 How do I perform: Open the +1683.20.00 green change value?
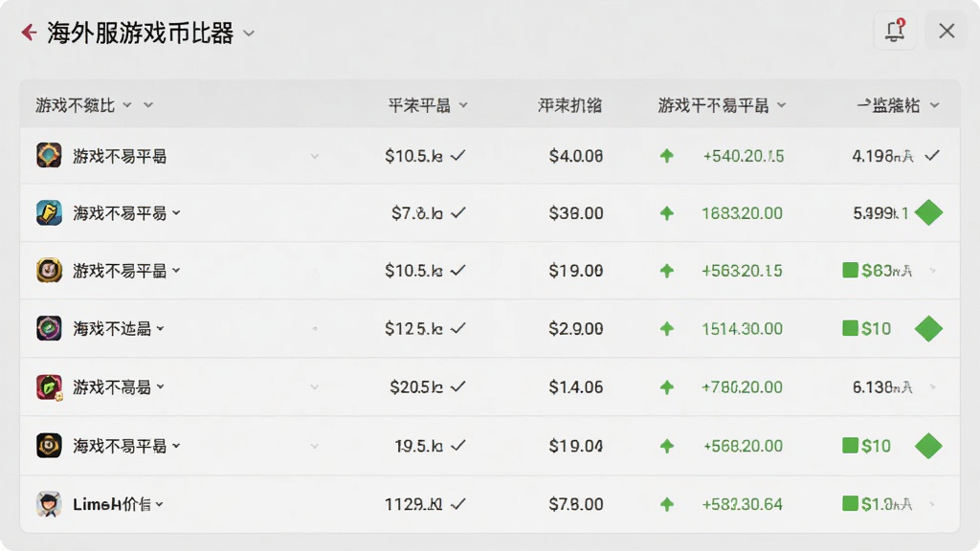742,213
